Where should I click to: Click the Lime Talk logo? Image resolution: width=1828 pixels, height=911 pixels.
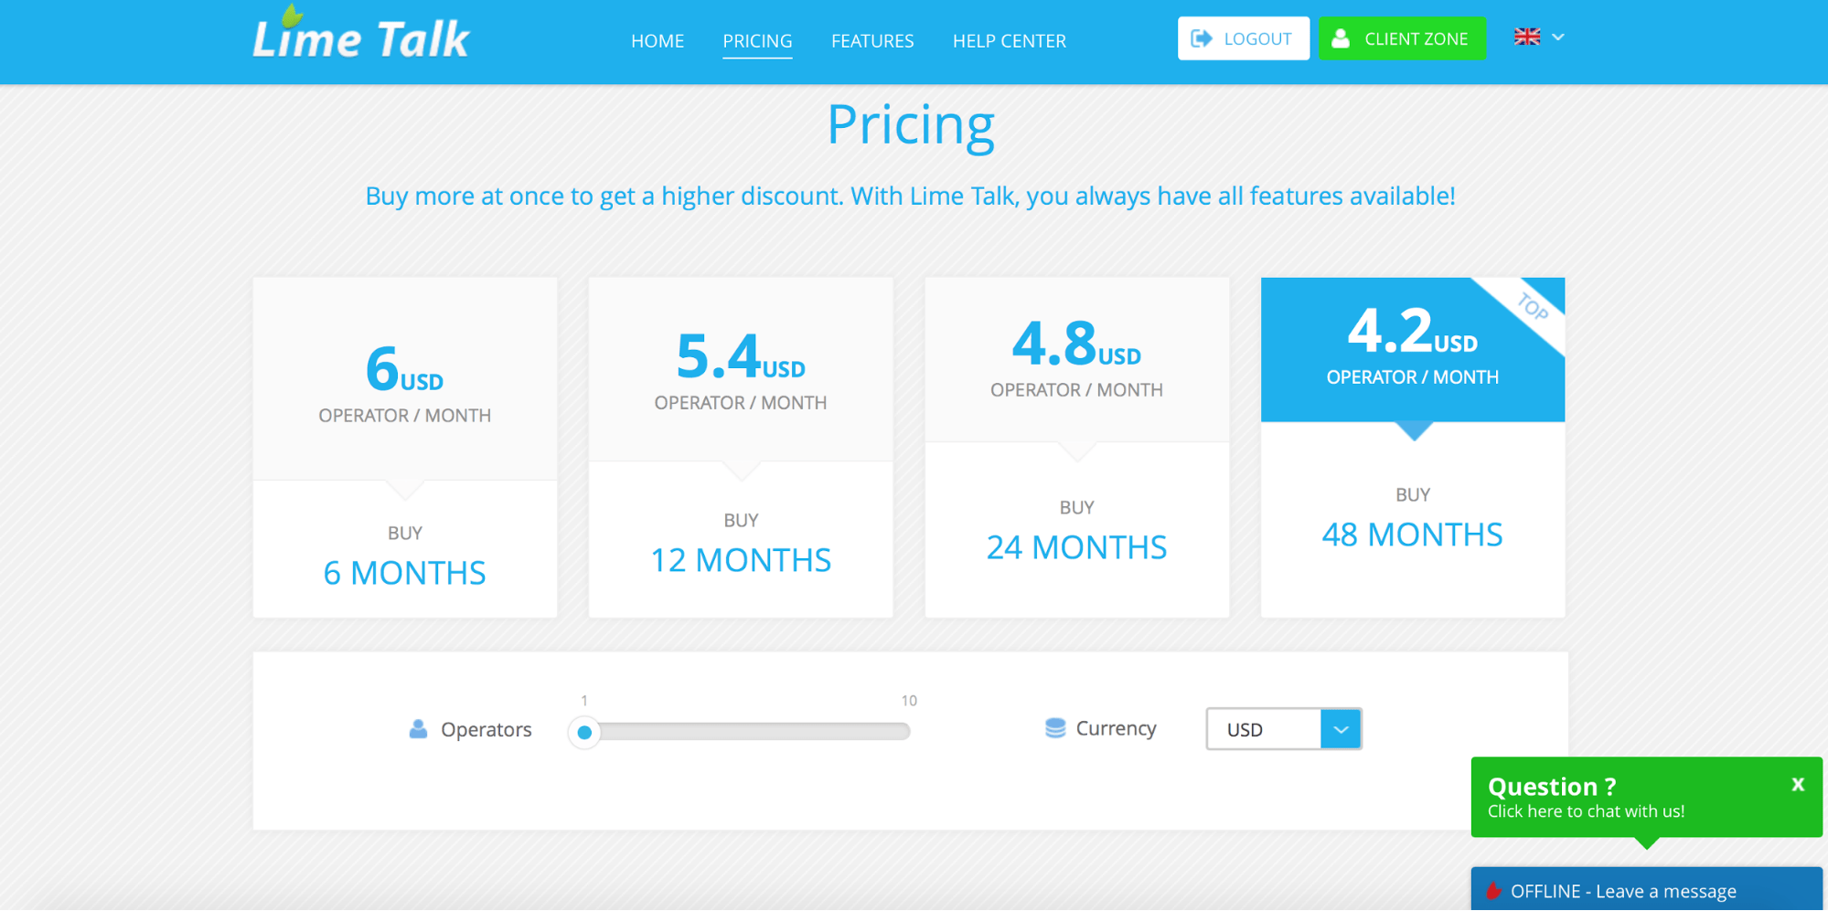(x=360, y=35)
